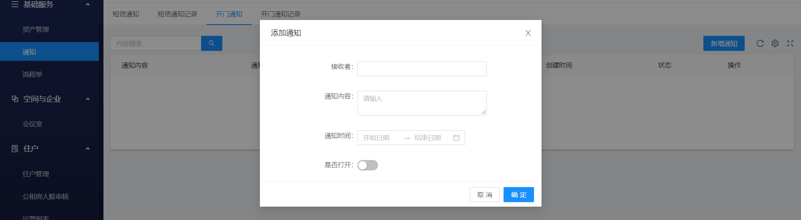Image resolution: width=801 pixels, height=220 pixels.
Task: Click the 通知内容 text area
Action: pyautogui.click(x=422, y=103)
